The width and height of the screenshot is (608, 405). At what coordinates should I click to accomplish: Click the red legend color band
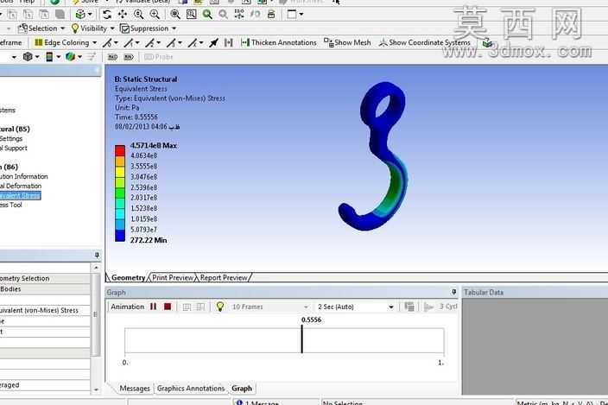click(x=120, y=150)
